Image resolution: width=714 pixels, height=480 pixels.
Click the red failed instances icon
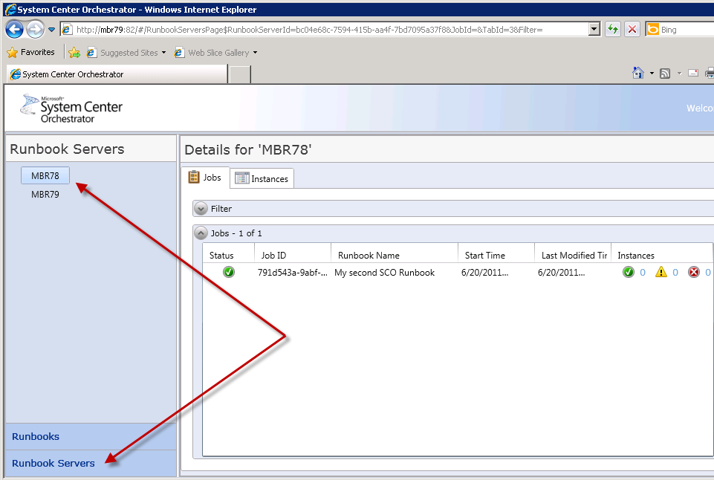(694, 273)
